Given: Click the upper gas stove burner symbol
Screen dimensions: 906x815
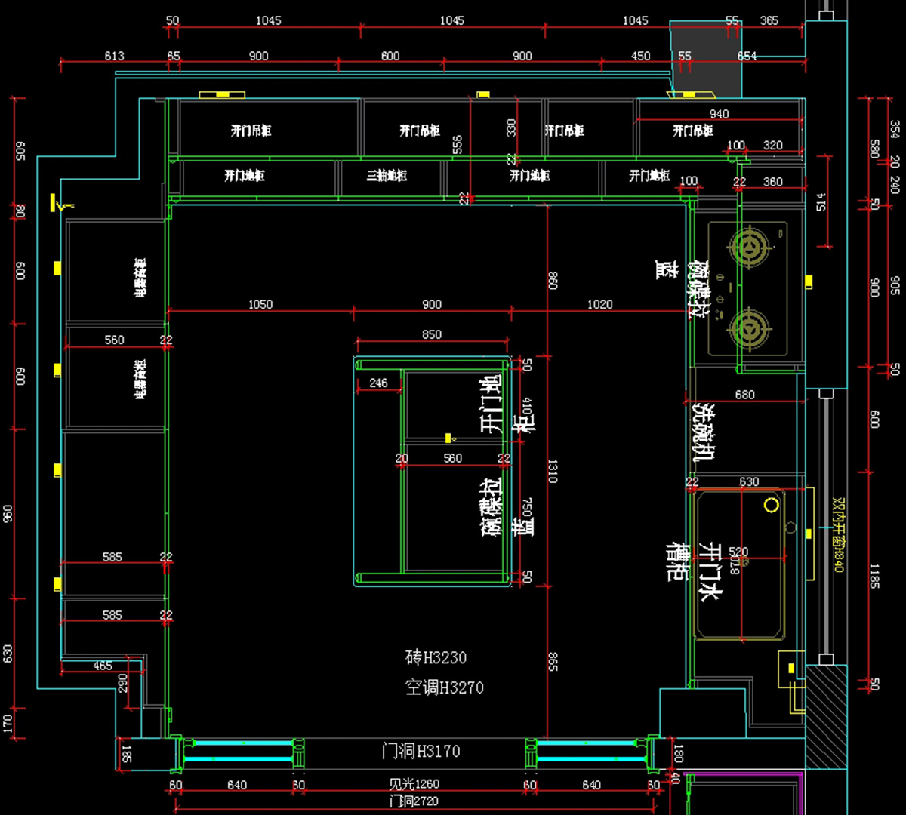Looking at the screenshot, I should click(749, 248).
